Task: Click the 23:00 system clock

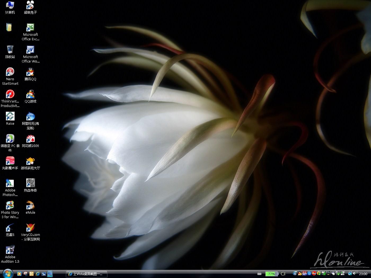Action: click(363, 274)
